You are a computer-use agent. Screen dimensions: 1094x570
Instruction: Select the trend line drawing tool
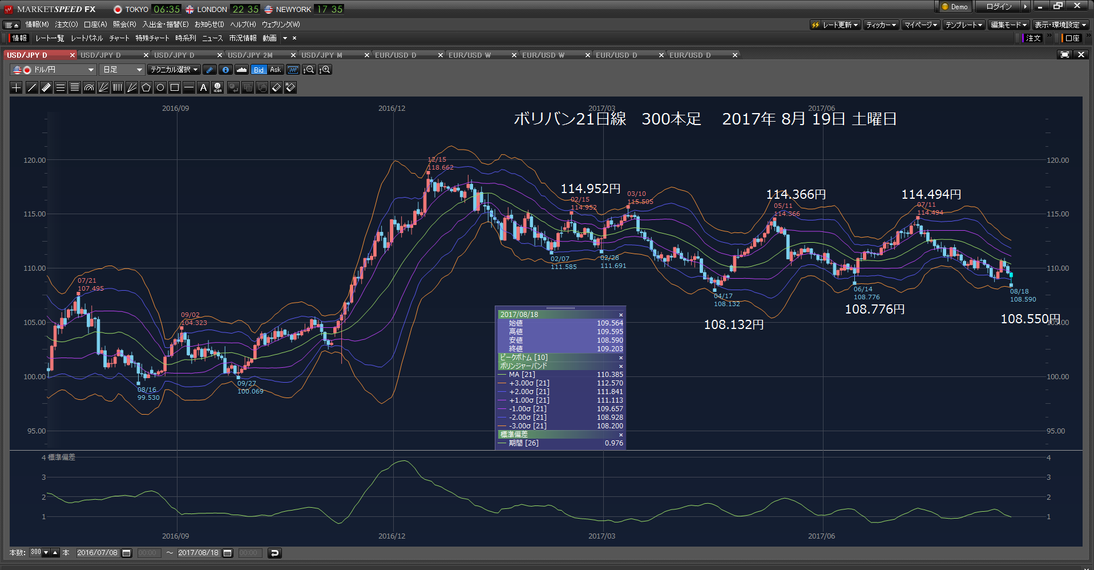pos(31,87)
